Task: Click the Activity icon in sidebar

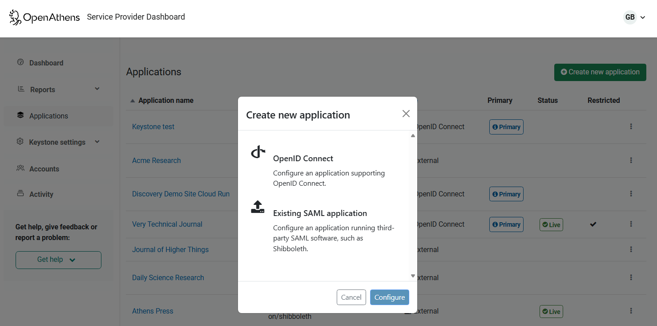Action: (20, 194)
